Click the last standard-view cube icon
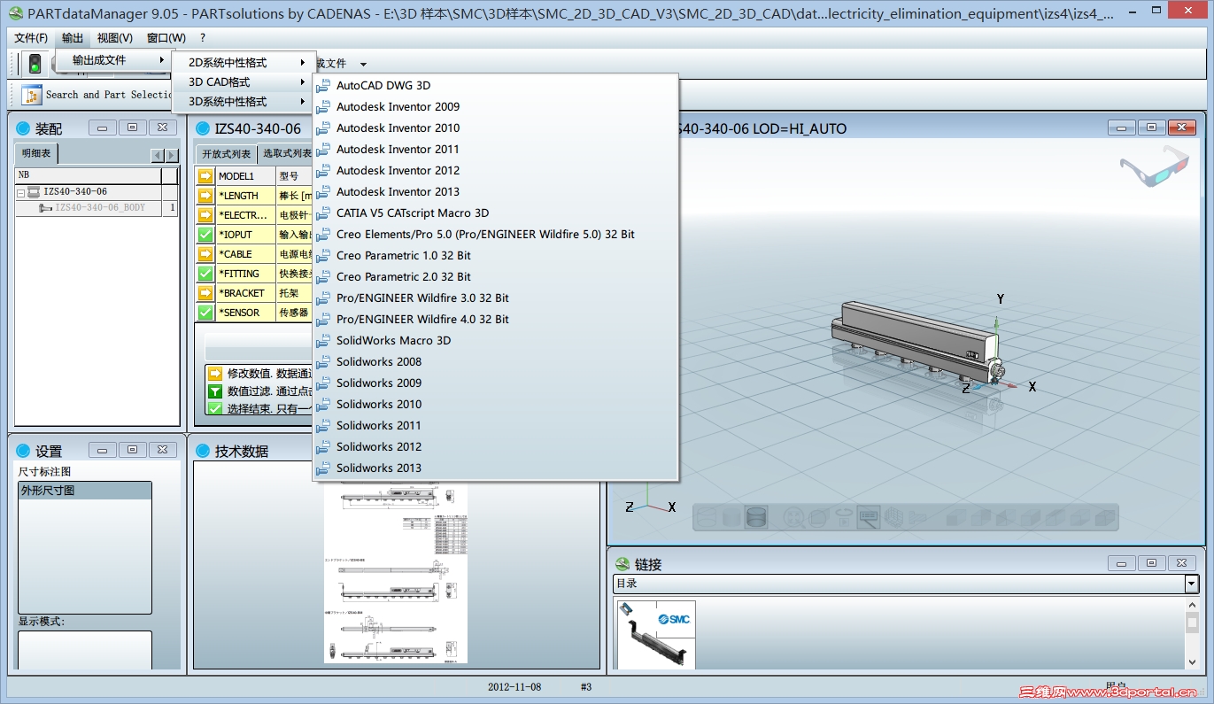Viewport: 1214px width, 704px height. (x=1105, y=517)
